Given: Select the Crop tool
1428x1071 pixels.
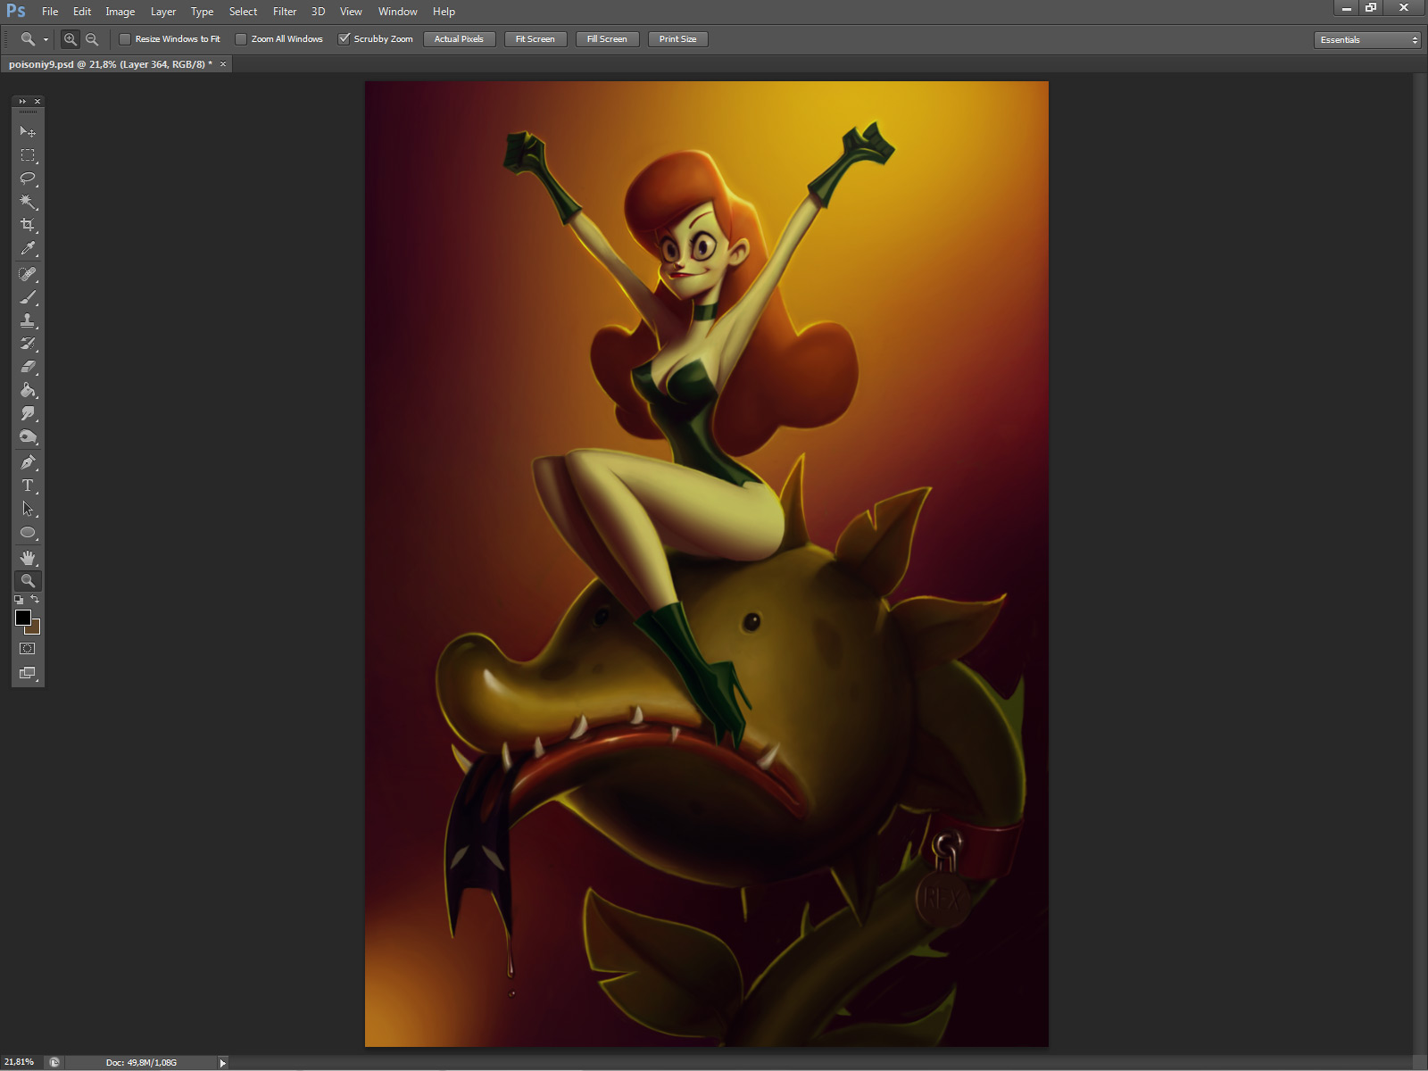Looking at the screenshot, I should pyautogui.click(x=28, y=225).
